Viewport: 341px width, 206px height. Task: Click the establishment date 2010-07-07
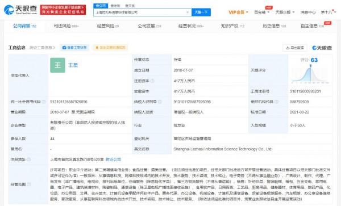pyautogui.click(x=183, y=70)
